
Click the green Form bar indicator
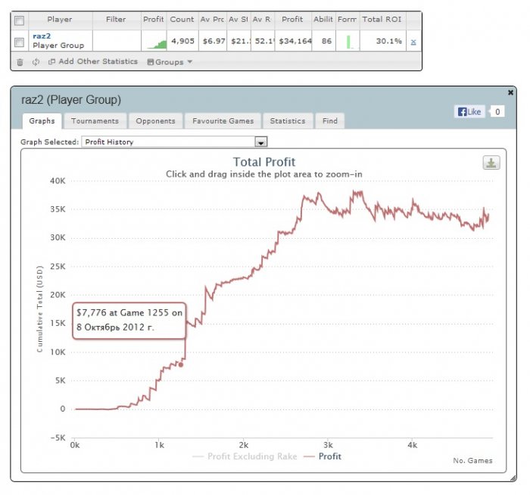348,42
